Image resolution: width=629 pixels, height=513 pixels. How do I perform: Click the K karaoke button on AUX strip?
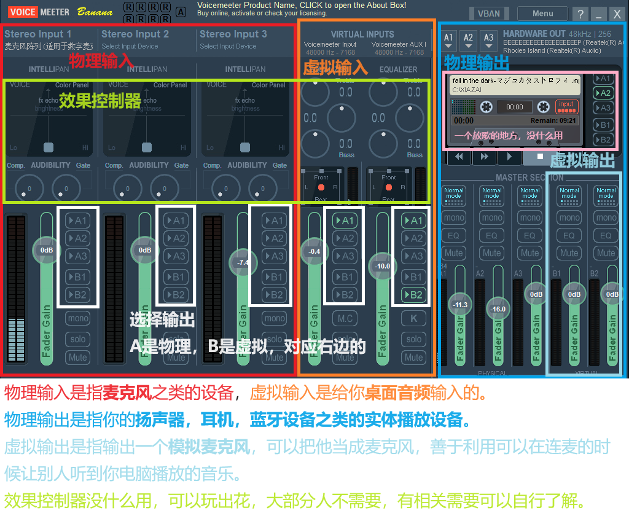pyautogui.click(x=413, y=318)
